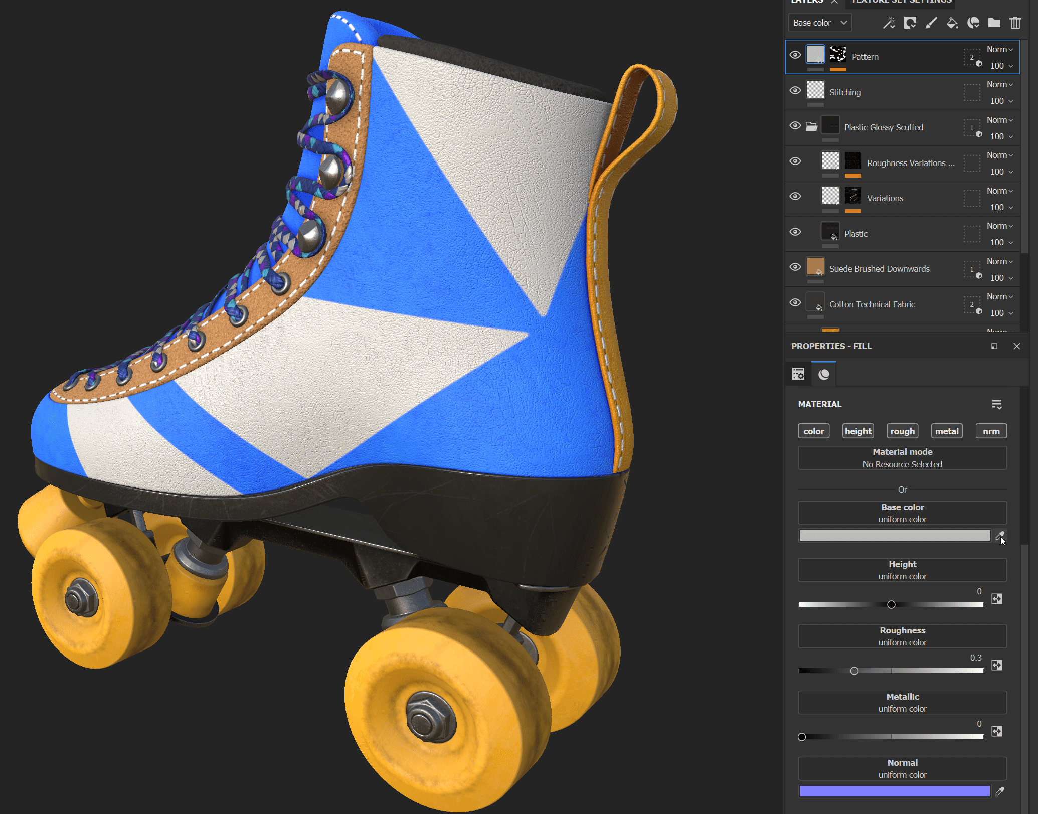Screen dimensions: 1038x814
Task: Hide the Cotton Technical Fabric layer
Action: point(795,303)
